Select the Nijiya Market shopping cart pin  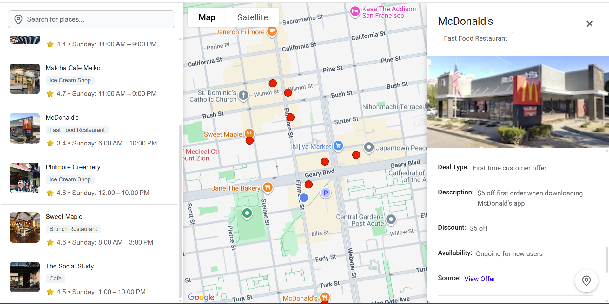click(338, 146)
